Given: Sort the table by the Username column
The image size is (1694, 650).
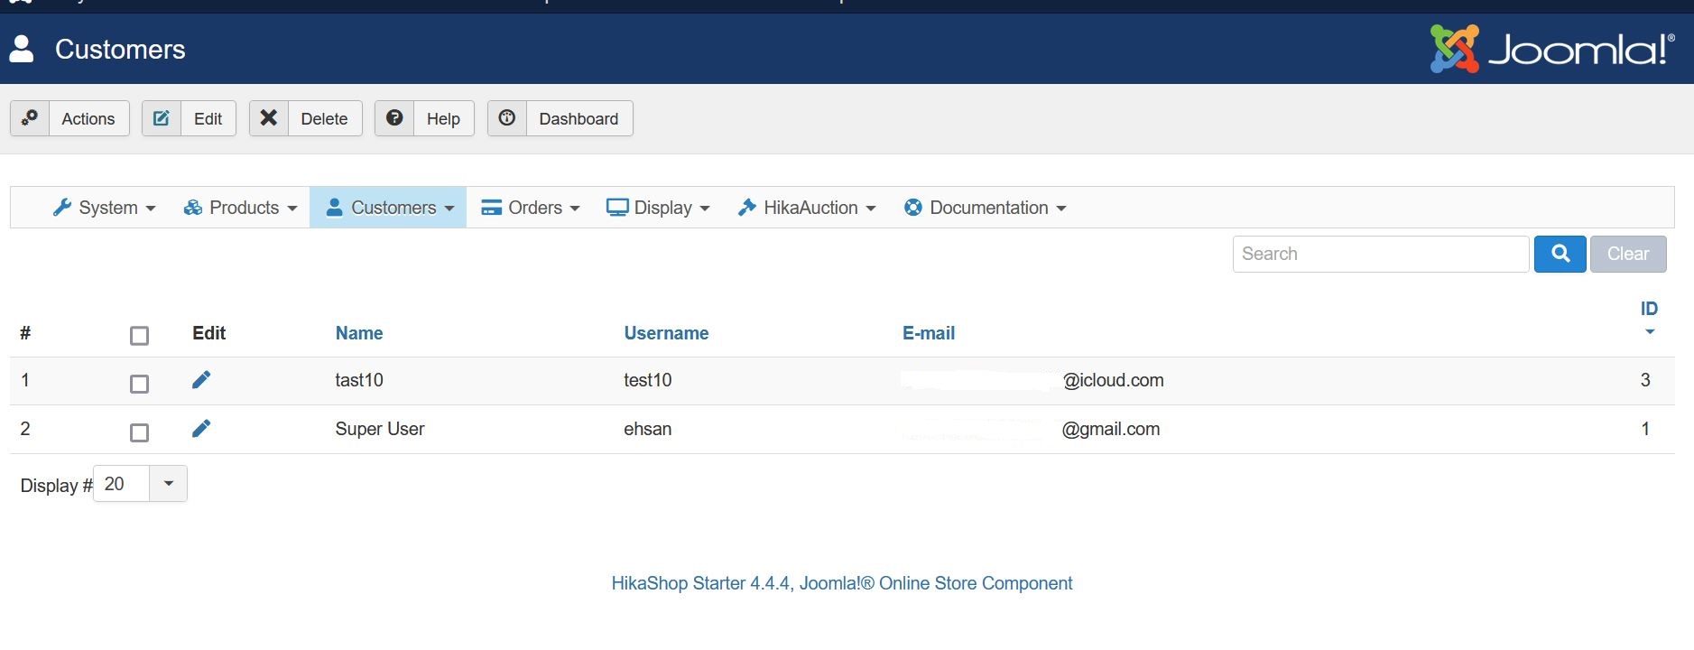Looking at the screenshot, I should [x=666, y=333].
